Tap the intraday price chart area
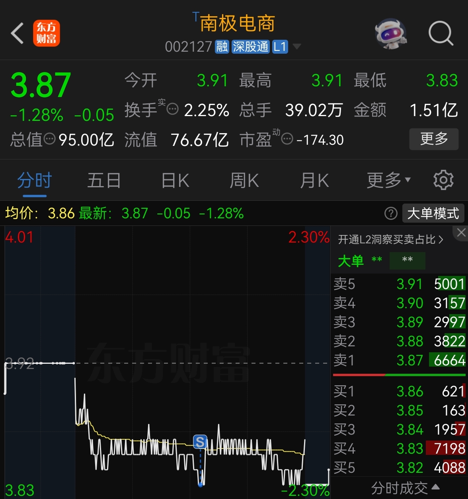The image size is (468, 499). click(167, 362)
